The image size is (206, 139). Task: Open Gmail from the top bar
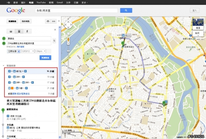[x=60, y=3]
